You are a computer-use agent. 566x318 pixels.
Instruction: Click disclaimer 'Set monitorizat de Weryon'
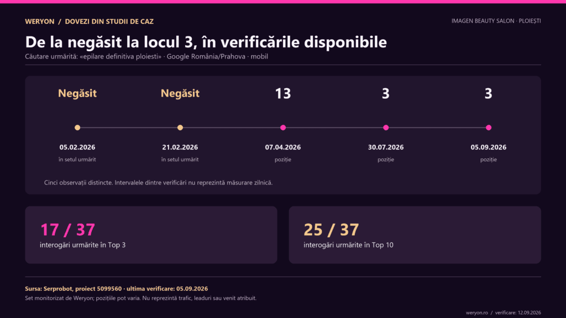[x=141, y=298]
